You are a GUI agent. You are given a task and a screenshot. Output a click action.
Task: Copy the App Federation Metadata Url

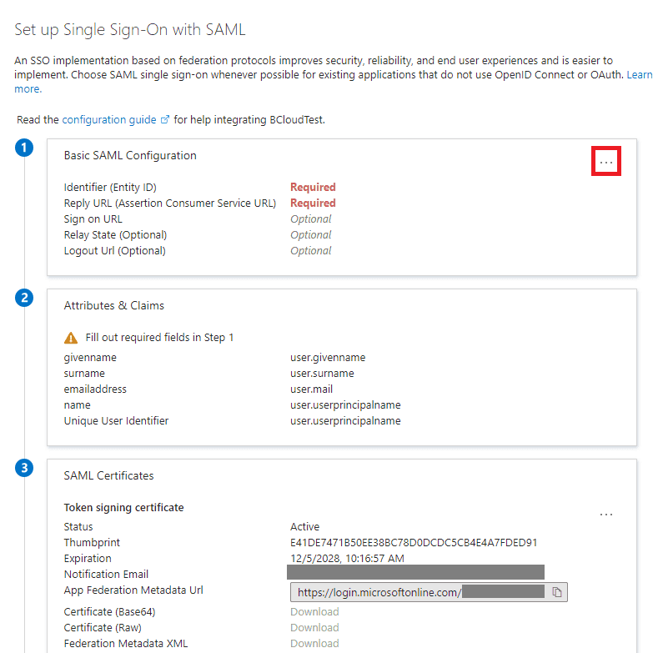(x=557, y=592)
